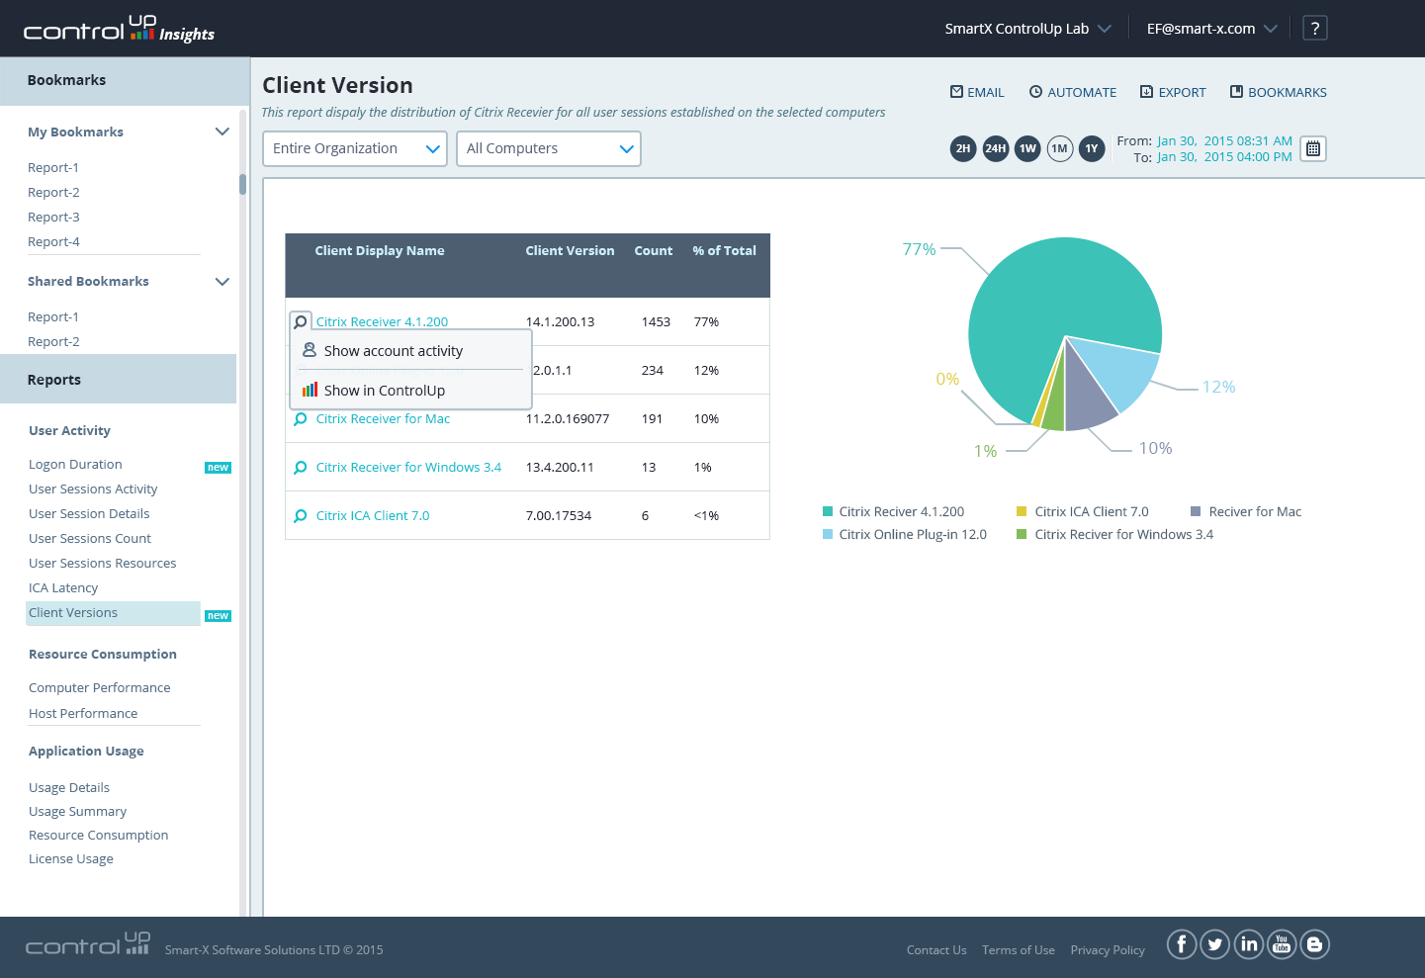
Task: Open the calendar date picker
Action: (1313, 148)
